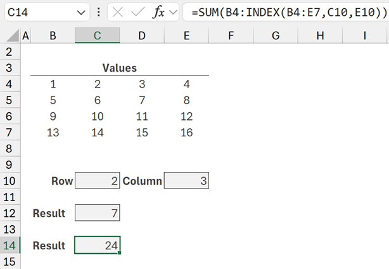Viewport: 389px width, 269px height.
Task: Click the Name Box showing C14
Action: pos(38,12)
